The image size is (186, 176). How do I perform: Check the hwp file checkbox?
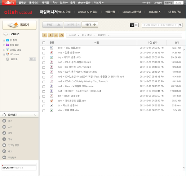(44, 53)
